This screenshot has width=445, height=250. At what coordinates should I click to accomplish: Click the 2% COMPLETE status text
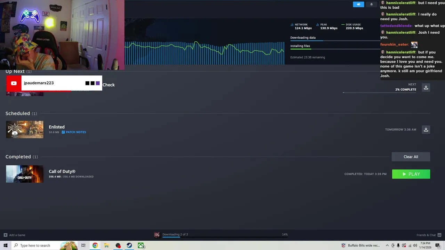[406, 90]
